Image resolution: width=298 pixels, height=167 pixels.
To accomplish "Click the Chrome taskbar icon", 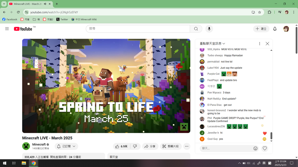I will pyautogui.click(x=33, y=163).
